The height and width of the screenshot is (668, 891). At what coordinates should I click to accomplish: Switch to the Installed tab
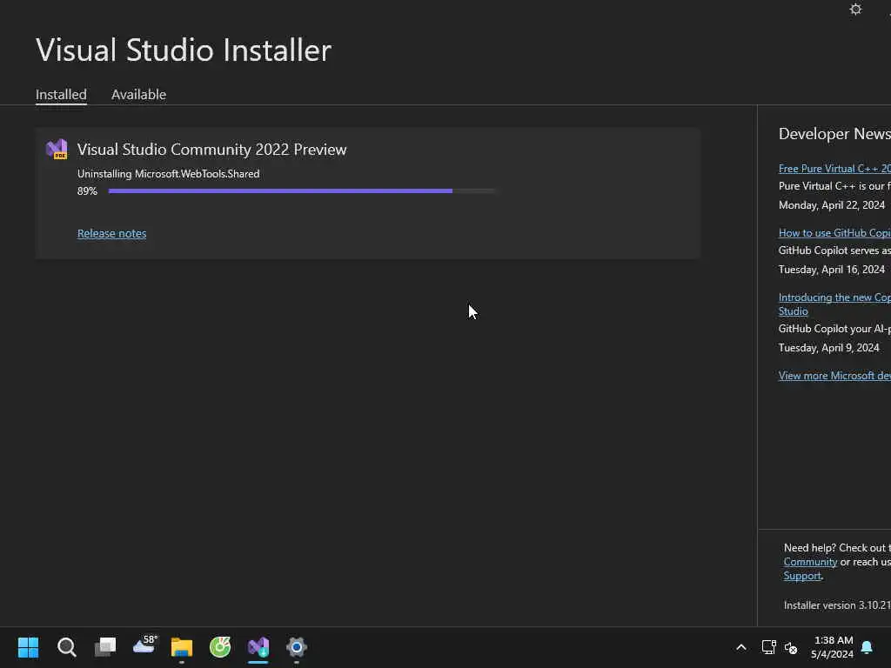click(x=62, y=94)
